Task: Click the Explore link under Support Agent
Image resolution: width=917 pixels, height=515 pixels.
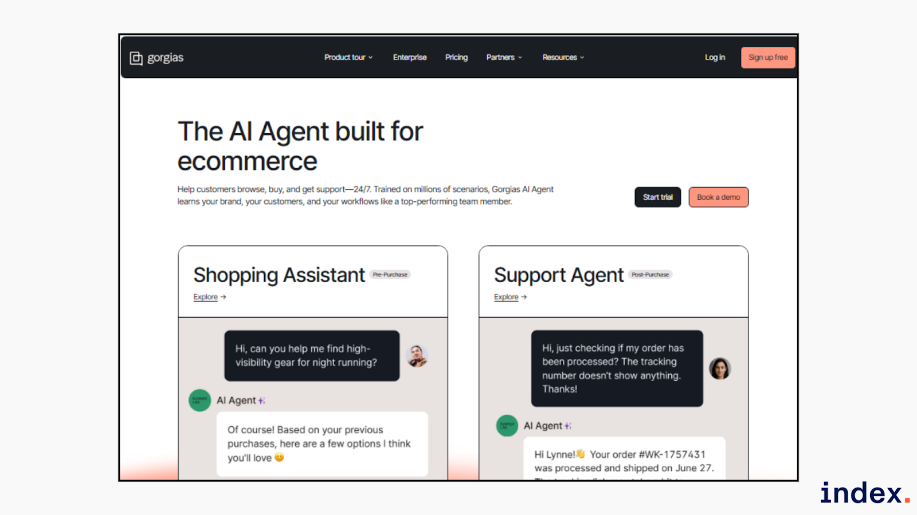Action: click(x=506, y=297)
